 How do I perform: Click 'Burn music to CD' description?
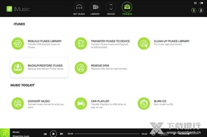click(163, 104)
